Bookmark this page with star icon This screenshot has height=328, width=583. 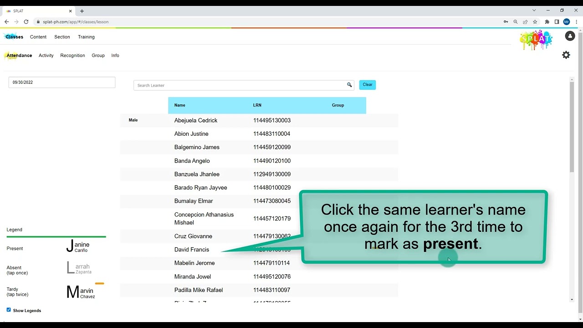tap(535, 22)
